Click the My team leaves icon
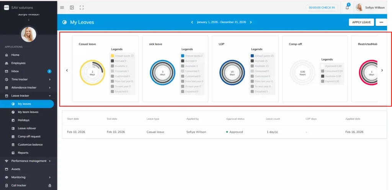This screenshot has height=190, width=392. 13,112
